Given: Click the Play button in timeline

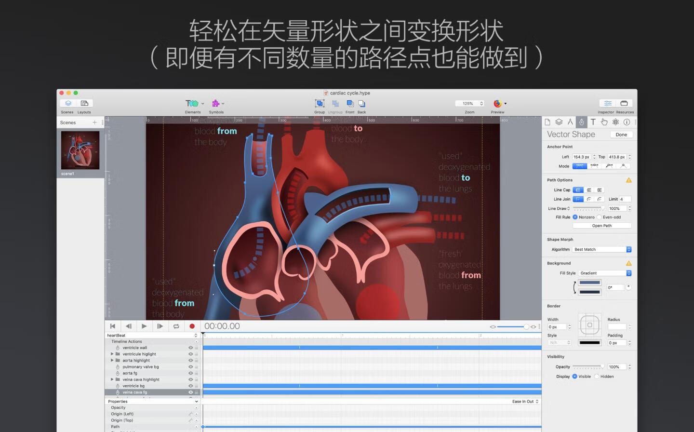Looking at the screenshot, I should click(x=144, y=326).
